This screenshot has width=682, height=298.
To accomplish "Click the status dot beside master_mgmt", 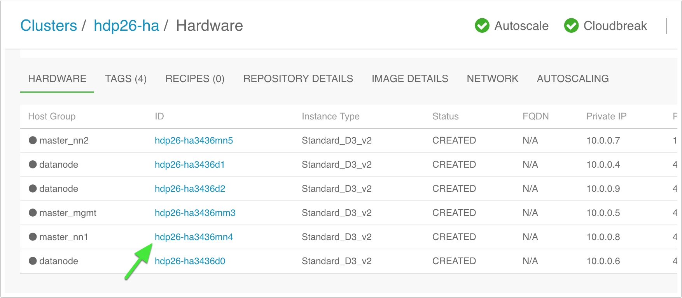I will coord(33,212).
